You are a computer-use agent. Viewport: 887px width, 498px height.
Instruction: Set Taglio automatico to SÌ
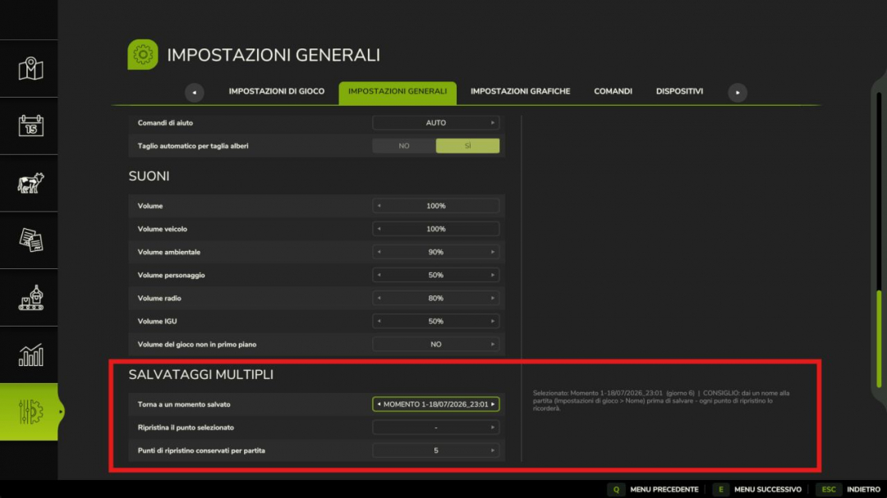(x=468, y=146)
